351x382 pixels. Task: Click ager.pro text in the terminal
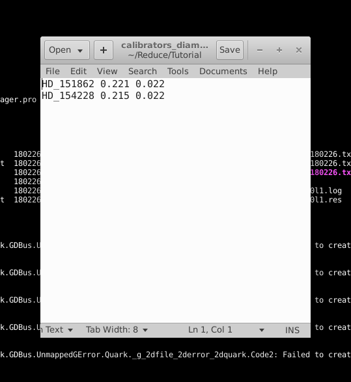point(18,100)
